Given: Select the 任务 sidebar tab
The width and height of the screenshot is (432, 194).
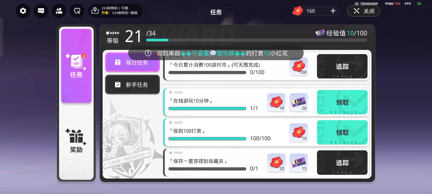Looking at the screenshot, I should (76, 65).
